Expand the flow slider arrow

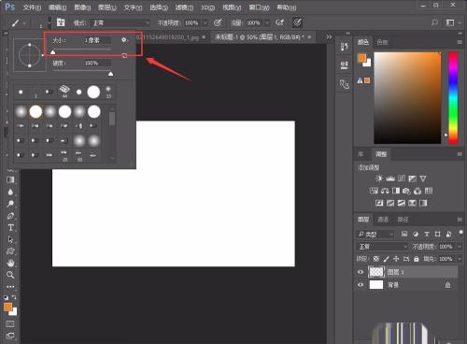click(267, 22)
